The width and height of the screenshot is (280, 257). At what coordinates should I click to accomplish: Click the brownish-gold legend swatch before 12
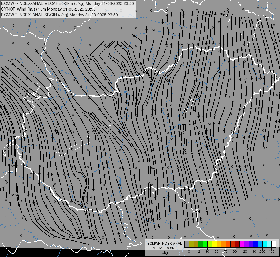[196, 244]
